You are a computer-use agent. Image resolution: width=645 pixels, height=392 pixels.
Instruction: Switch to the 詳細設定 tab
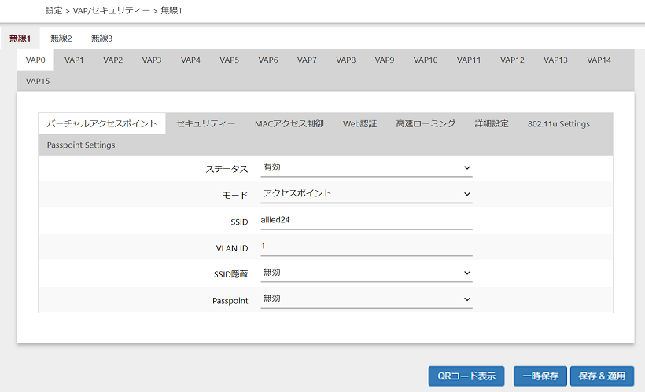click(x=492, y=124)
